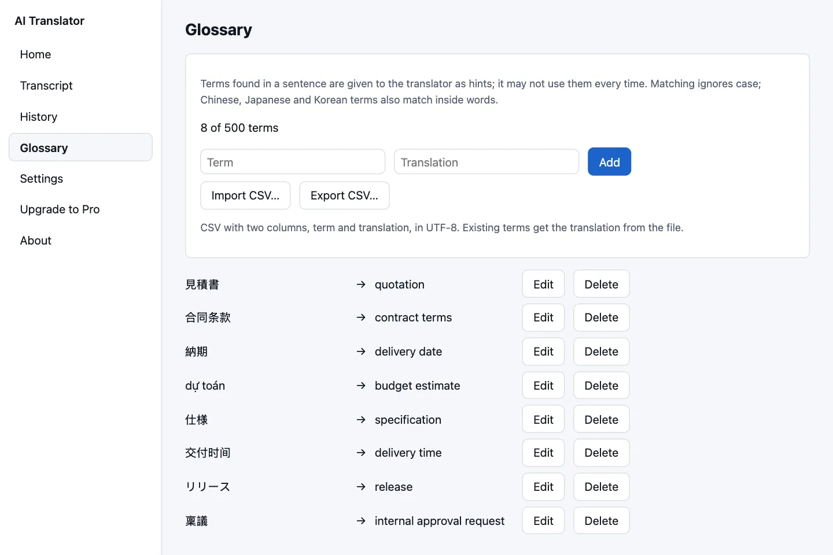This screenshot has height=555, width=833.
Task: Click the term text 'リリース'
Action: coord(208,487)
